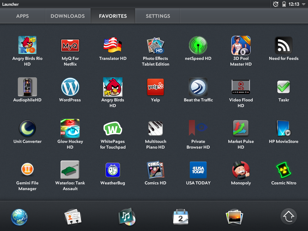The image size is (308, 231).
Task: Open Comics HD app
Action: tap(156, 170)
